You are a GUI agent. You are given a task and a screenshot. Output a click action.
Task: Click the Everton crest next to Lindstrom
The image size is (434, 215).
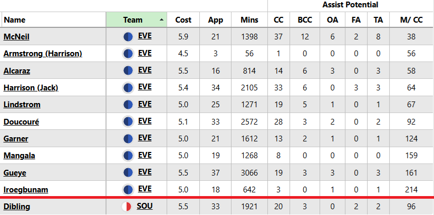coord(128,105)
